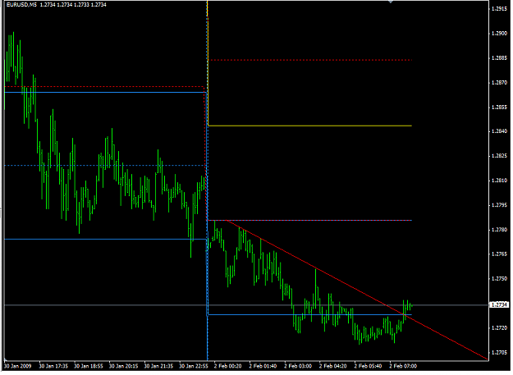The image size is (513, 375).
Task: Click the 1.2720 price axis label
Action: coord(500,328)
